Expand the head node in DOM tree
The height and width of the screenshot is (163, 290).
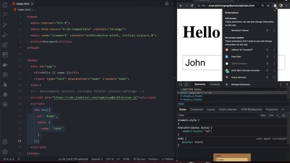(x=181, y=96)
